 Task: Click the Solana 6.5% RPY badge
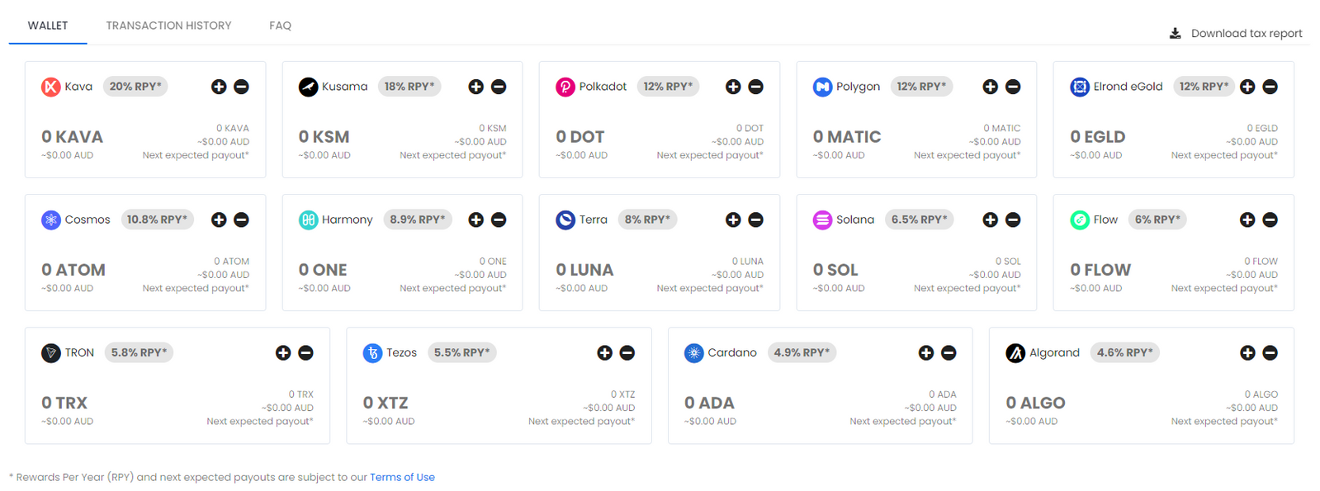(x=919, y=220)
